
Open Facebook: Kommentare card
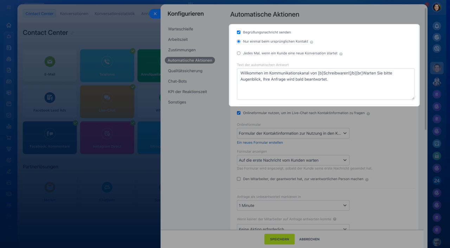[x=50, y=138]
